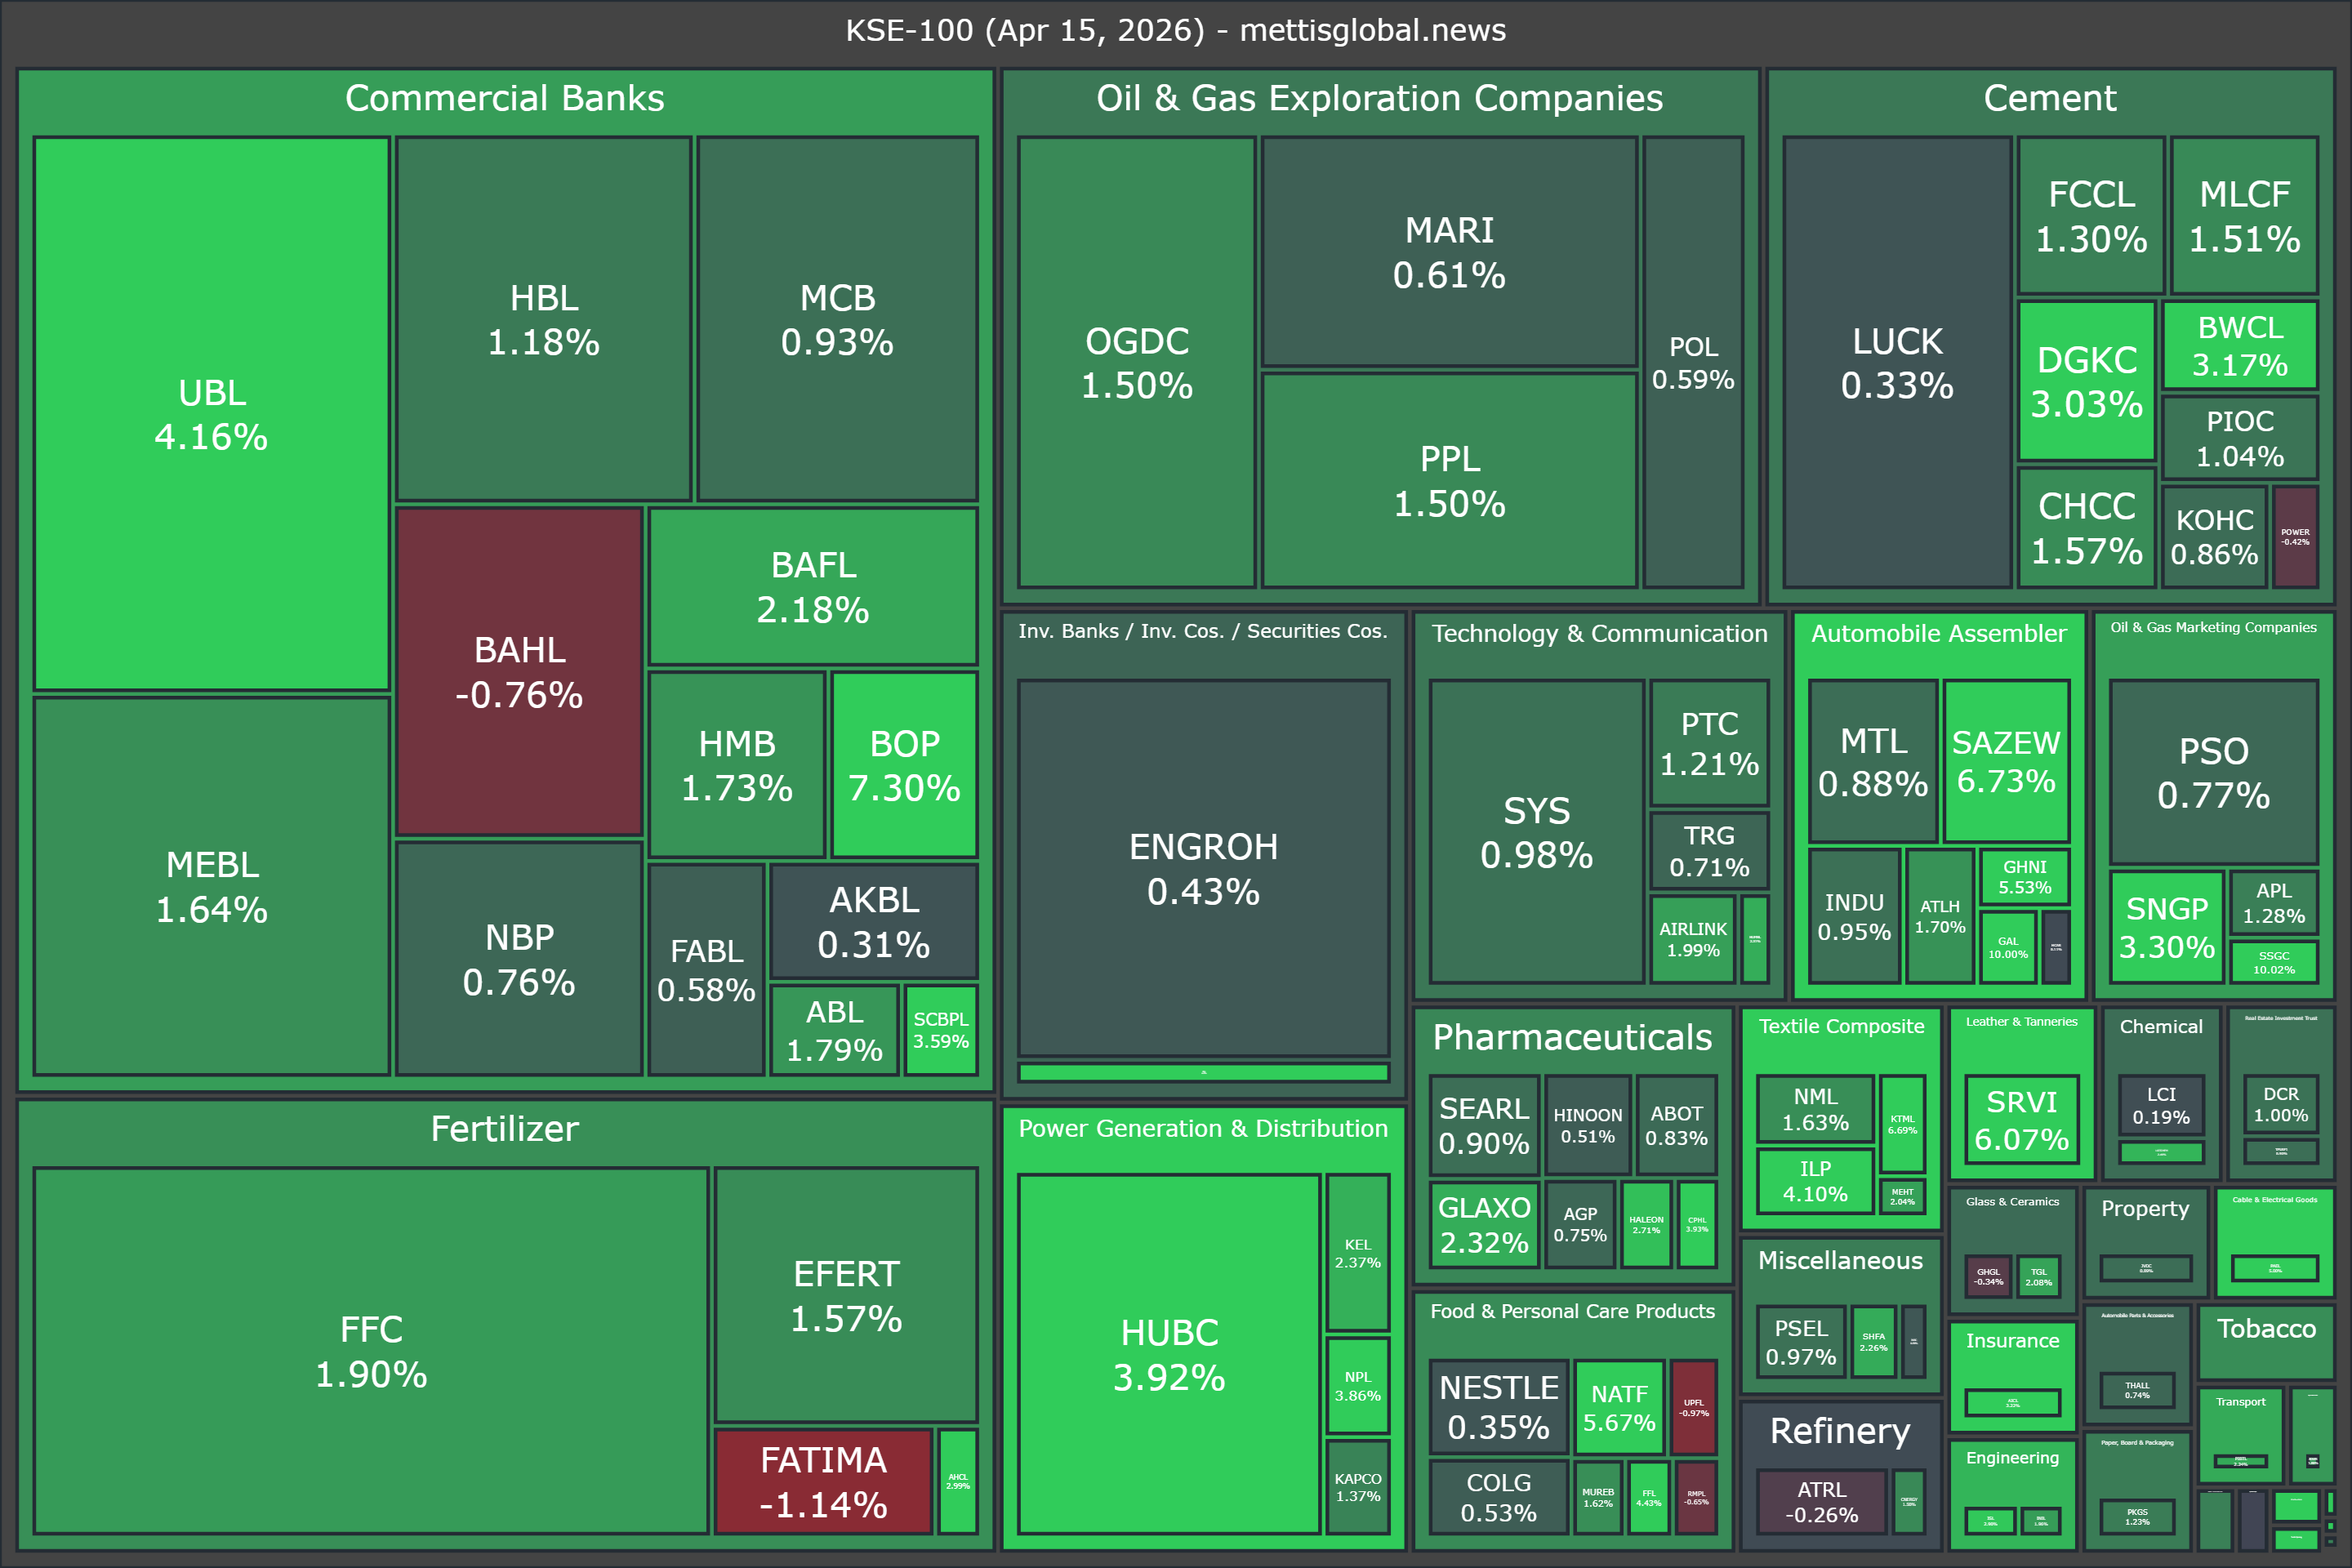Select the ATRL -0.26% tile

point(1821,1502)
